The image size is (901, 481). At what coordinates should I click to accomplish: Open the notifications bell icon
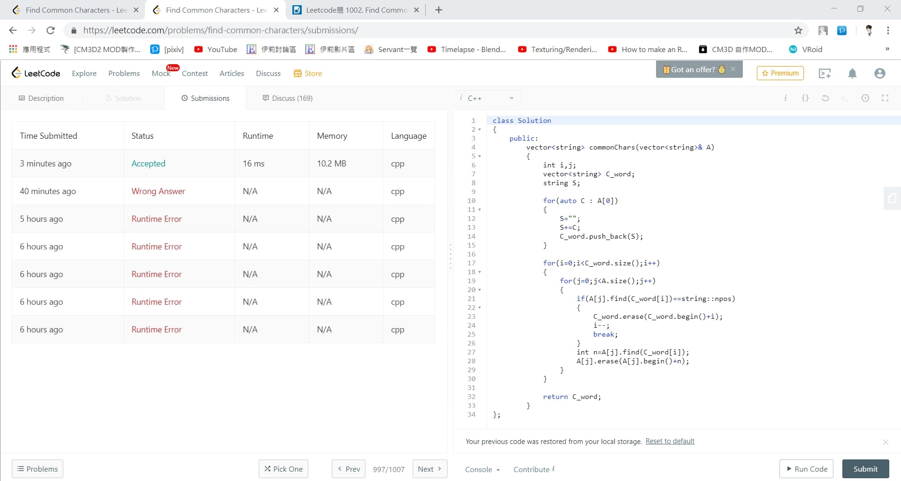852,74
